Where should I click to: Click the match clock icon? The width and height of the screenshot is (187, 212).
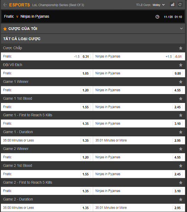coord(157,17)
